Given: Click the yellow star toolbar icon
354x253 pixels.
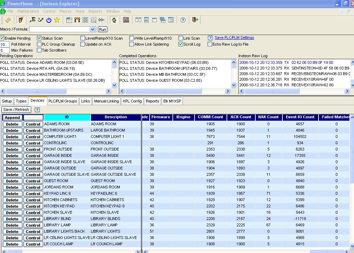Looking at the screenshot, I should 57,20.
